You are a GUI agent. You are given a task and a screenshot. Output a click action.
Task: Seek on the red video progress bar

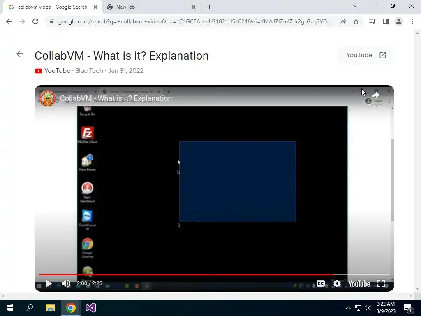214,274
